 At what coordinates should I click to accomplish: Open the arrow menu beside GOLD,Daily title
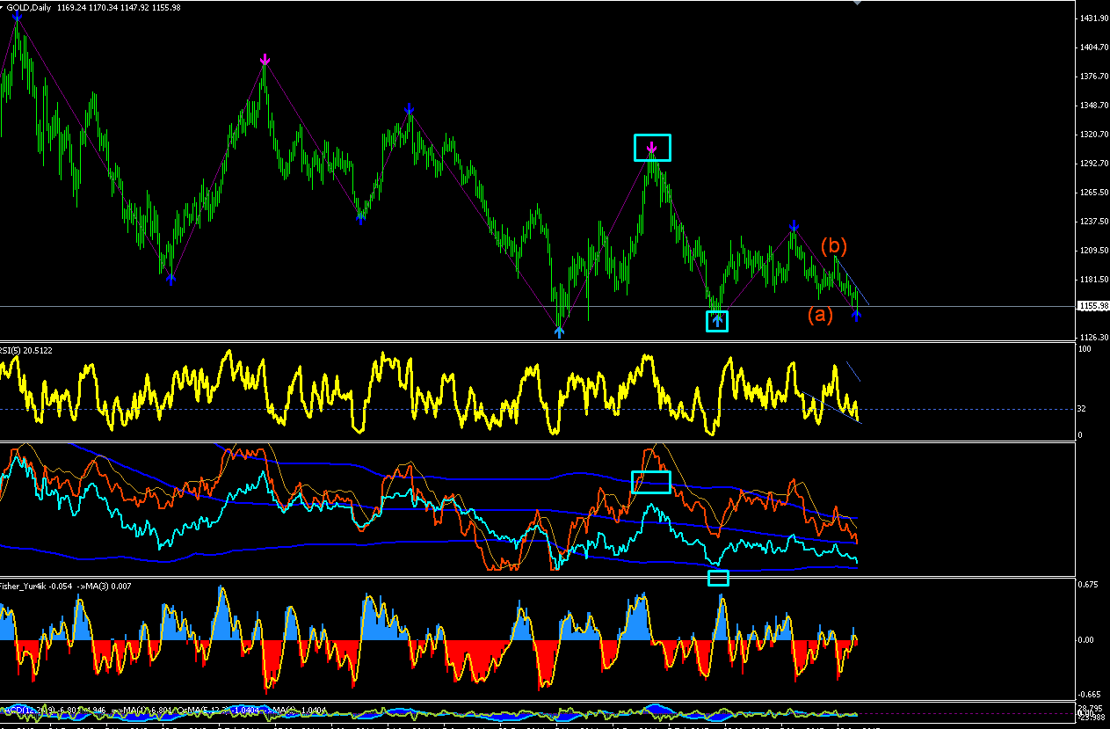[3, 7]
